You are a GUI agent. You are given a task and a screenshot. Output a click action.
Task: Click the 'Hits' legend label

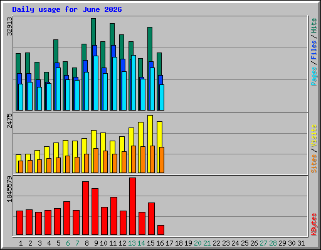(314, 26)
